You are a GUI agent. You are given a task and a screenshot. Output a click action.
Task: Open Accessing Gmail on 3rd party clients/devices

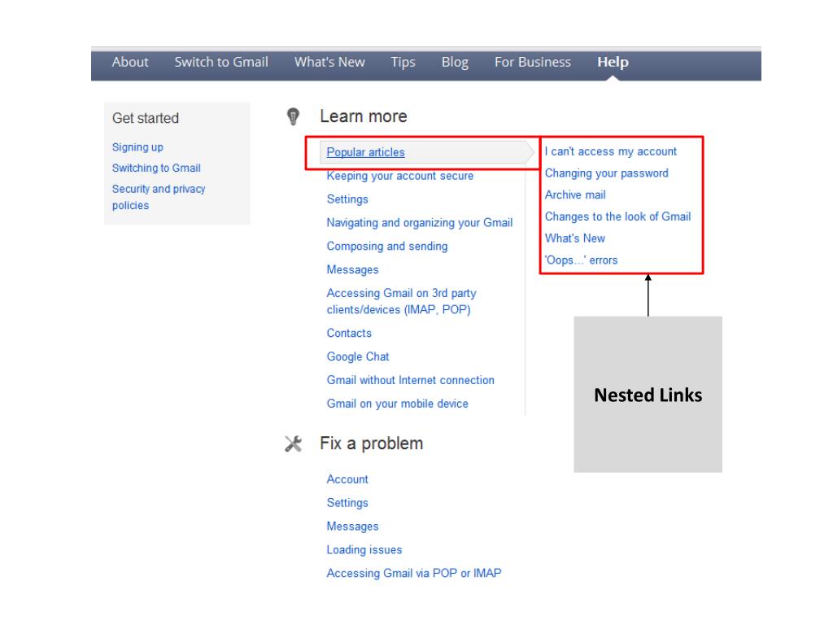point(401,301)
